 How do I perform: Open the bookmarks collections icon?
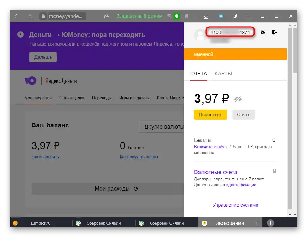point(234,16)
